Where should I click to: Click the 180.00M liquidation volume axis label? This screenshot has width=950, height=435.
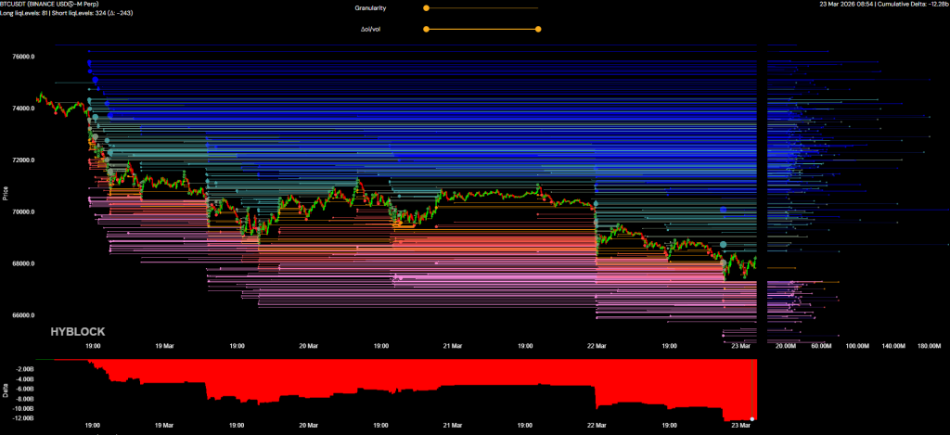tap(928, 346)
